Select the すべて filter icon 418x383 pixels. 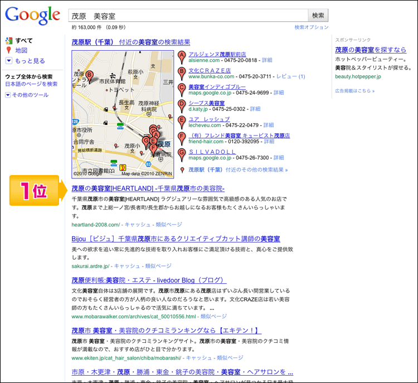click(9, 41)
